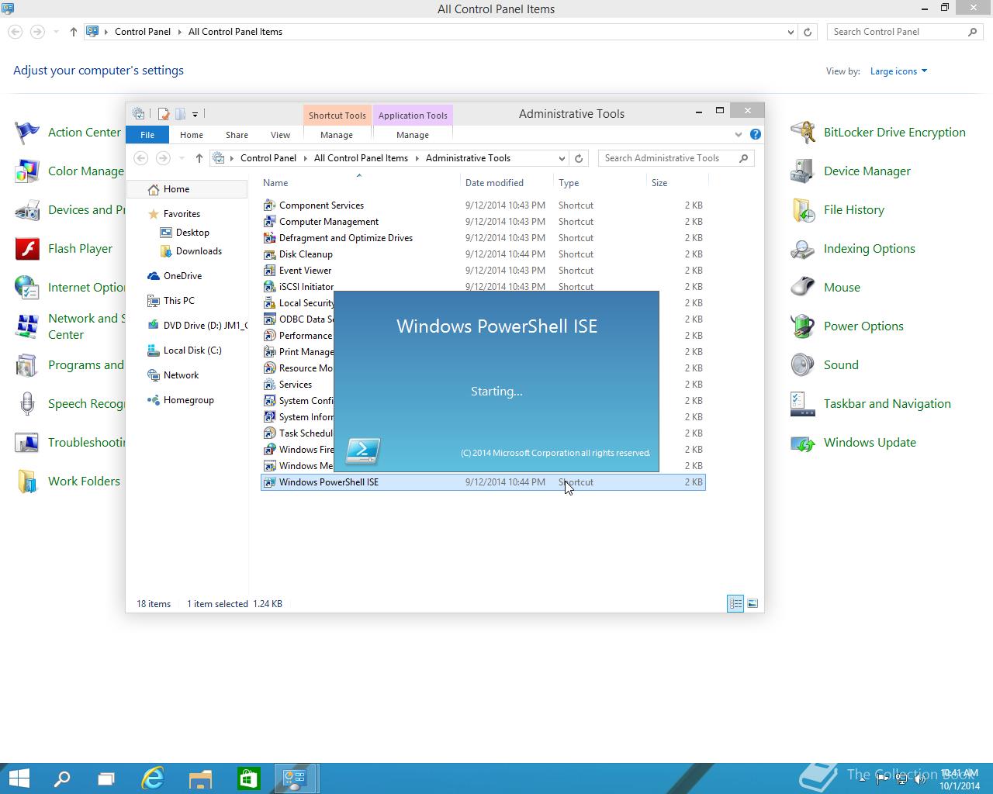
Task: Open address history dropdown in Administrative Tools
Action: pos(562,158)
